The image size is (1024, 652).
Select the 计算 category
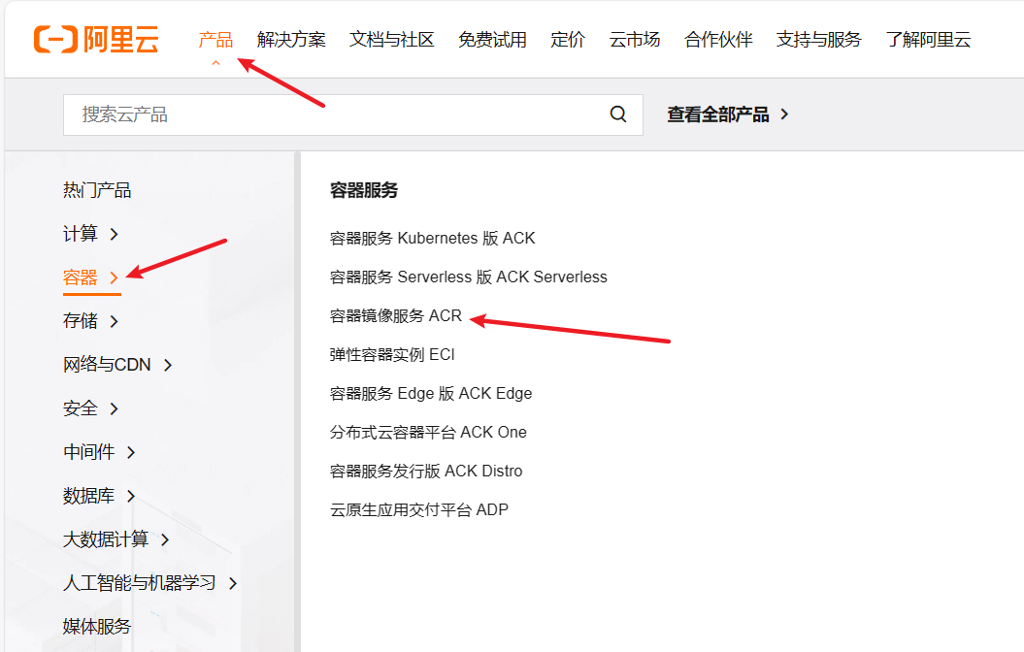(81, 234)
